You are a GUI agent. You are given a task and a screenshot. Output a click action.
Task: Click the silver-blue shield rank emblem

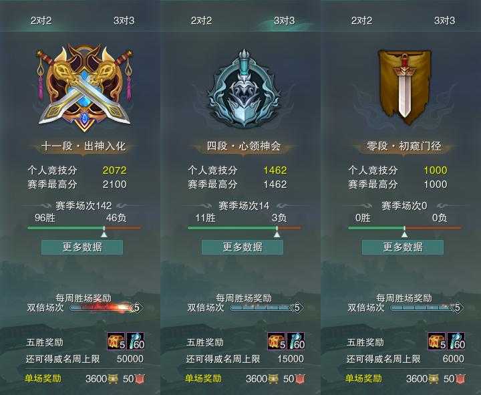tap(244, 89)
